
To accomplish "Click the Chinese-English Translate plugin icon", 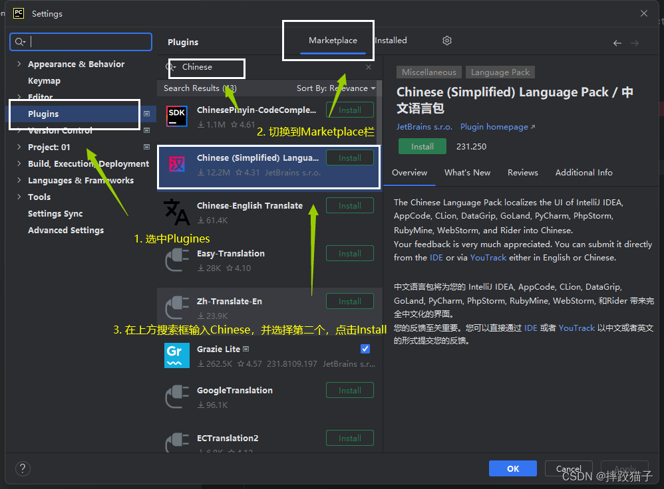I will (176, 211).
